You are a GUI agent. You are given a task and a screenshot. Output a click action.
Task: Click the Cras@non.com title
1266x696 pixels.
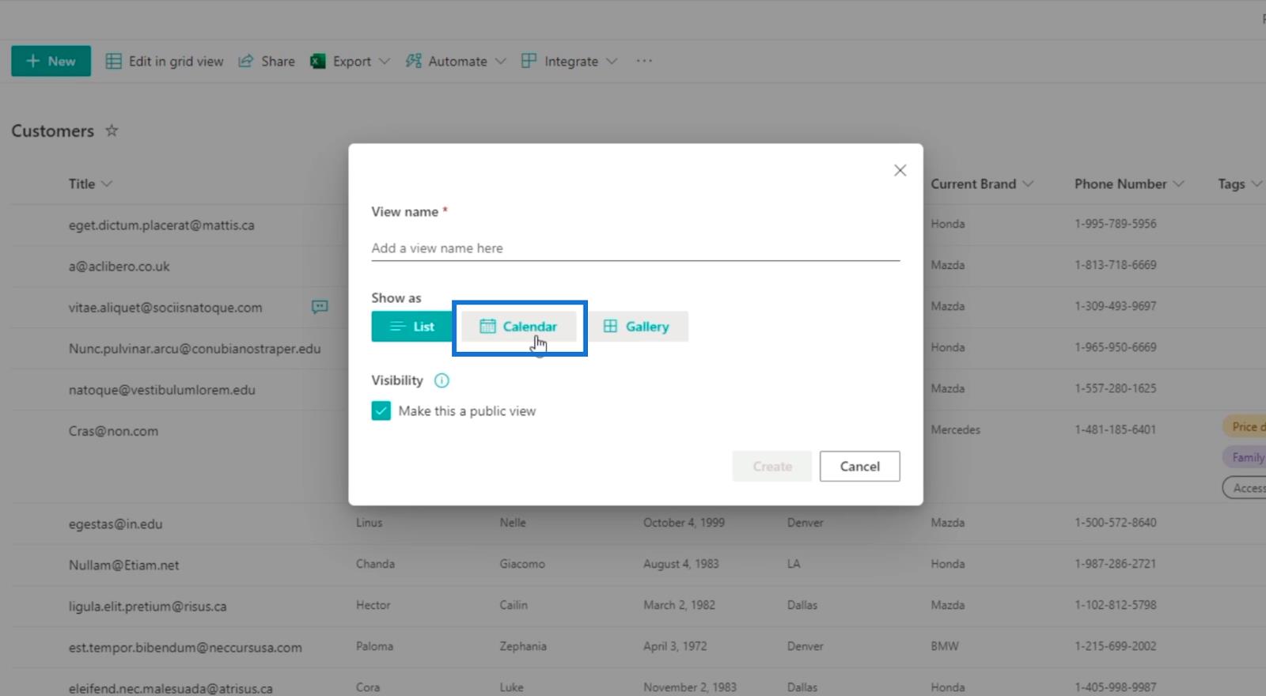point(113,431)
